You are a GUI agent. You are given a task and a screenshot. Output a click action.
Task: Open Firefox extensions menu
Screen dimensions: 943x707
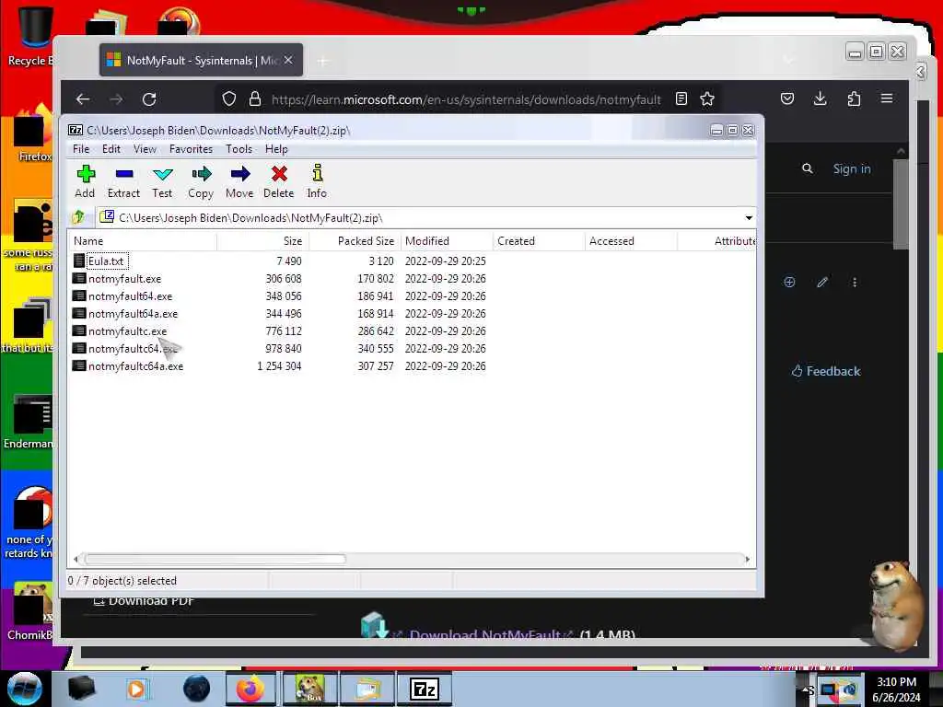(x=854, y=99)
